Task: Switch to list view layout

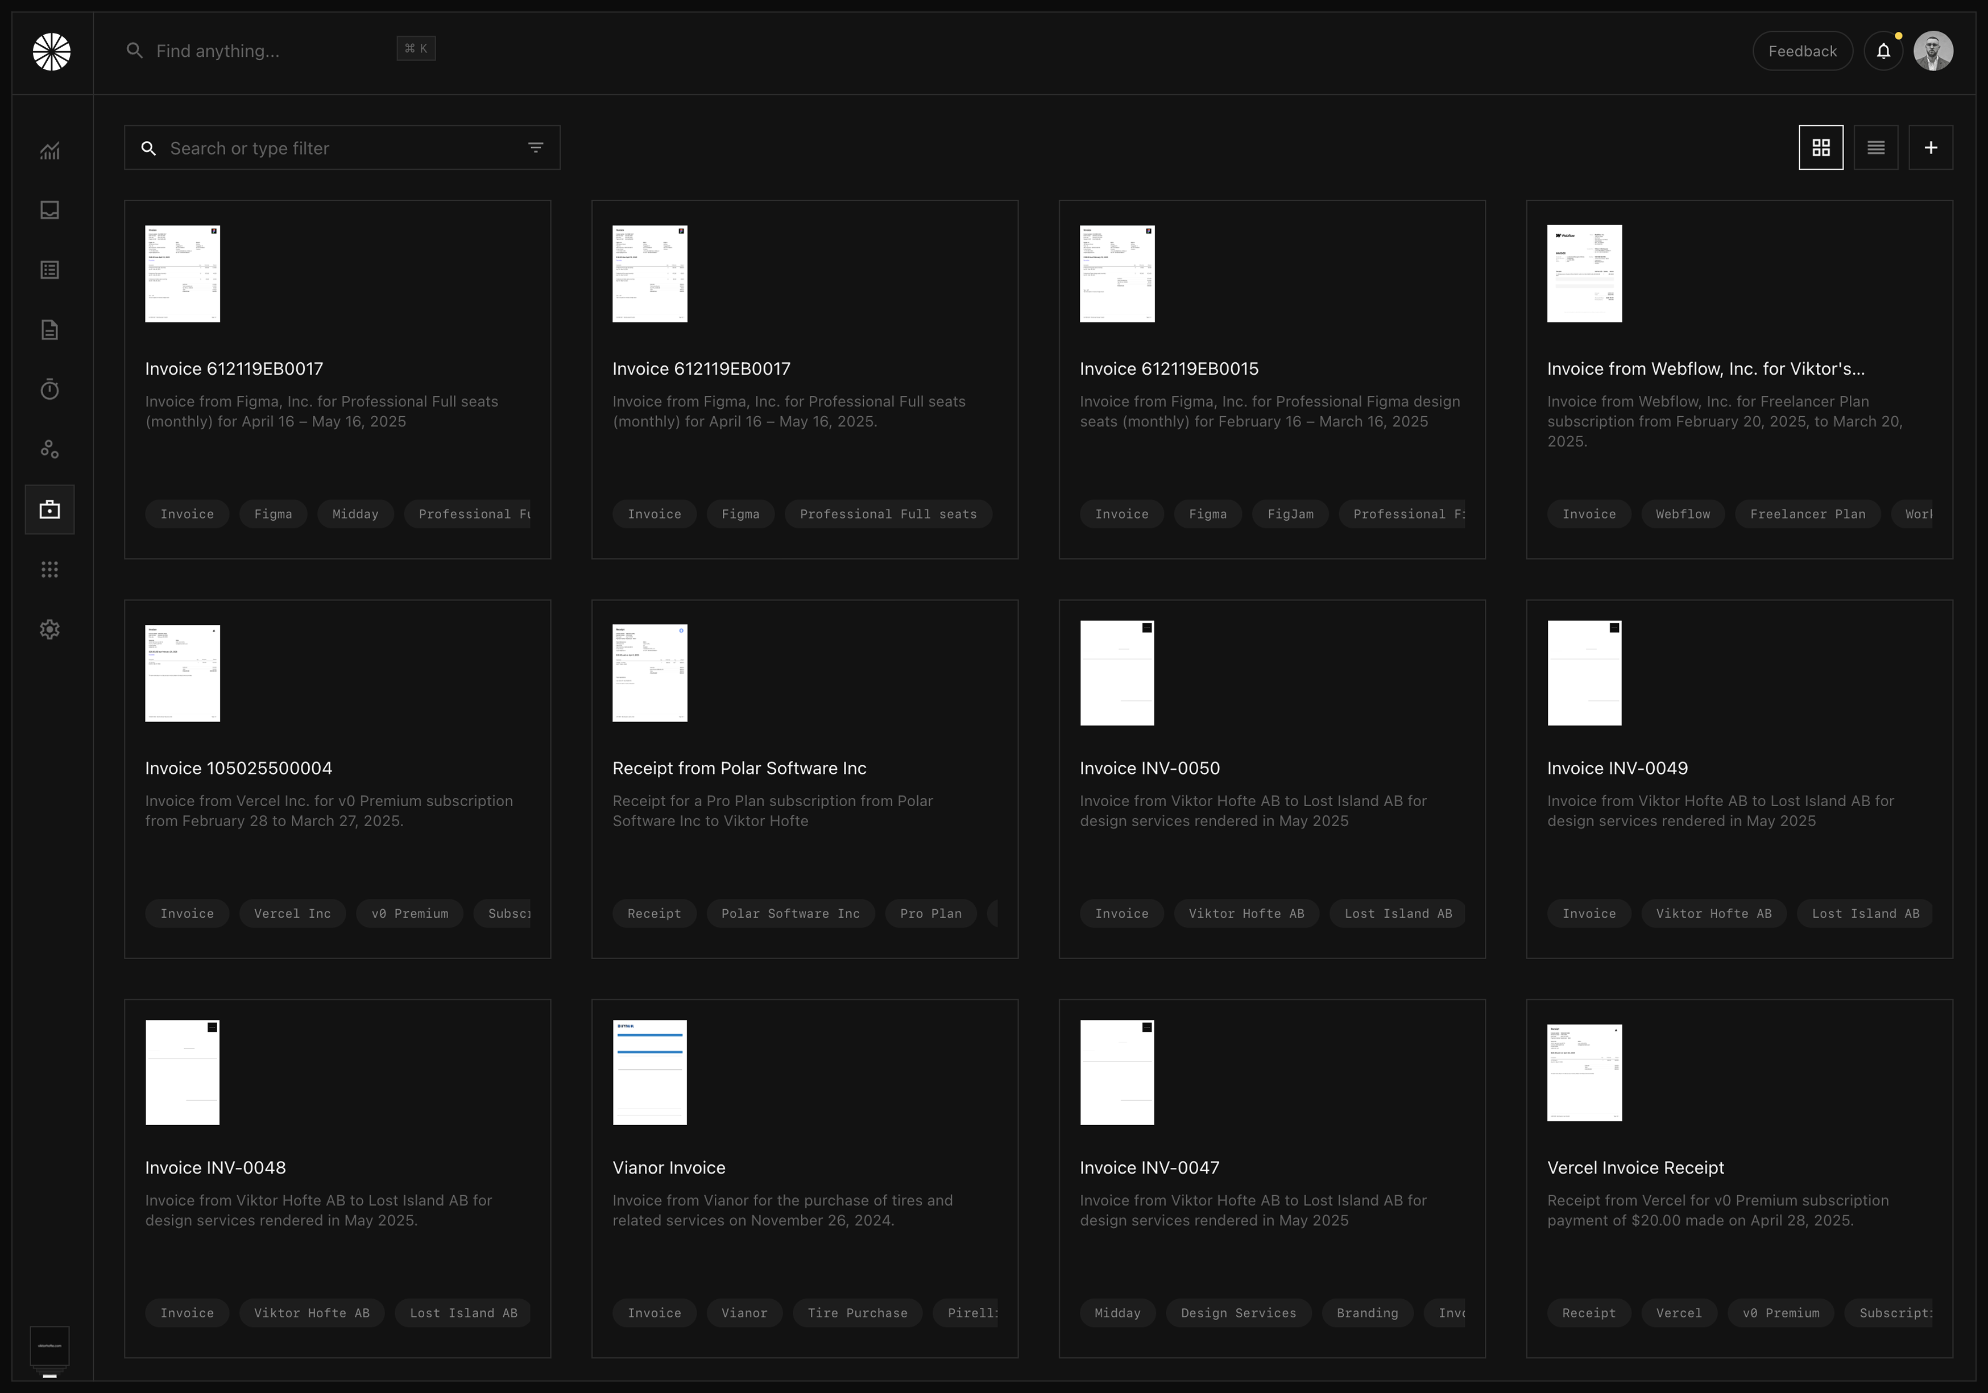Action: [1875, 148]
